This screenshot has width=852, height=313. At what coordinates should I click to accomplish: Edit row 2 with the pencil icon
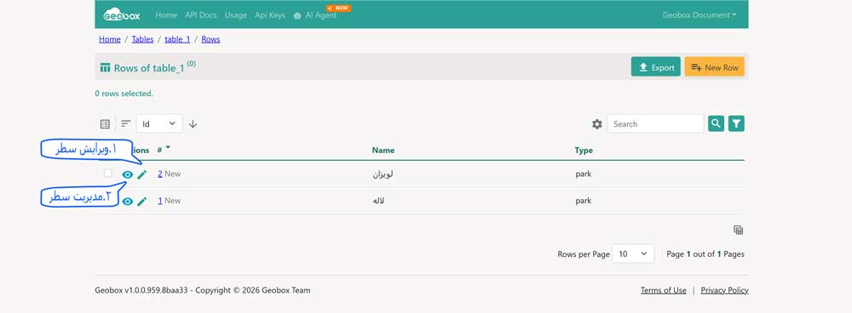(x=141, y=174)
